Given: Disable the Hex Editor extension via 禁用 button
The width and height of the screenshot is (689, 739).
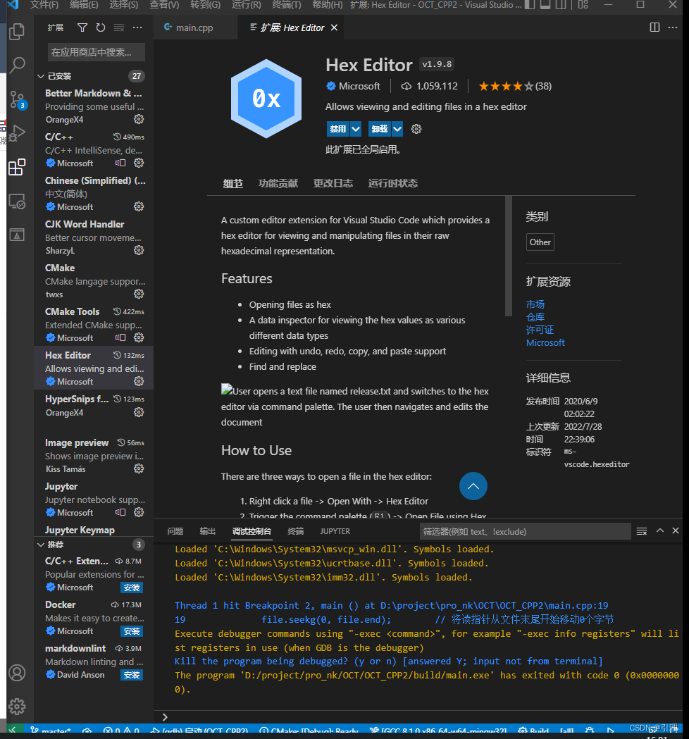Looking at the screenshot, I should tap(339, 128).
